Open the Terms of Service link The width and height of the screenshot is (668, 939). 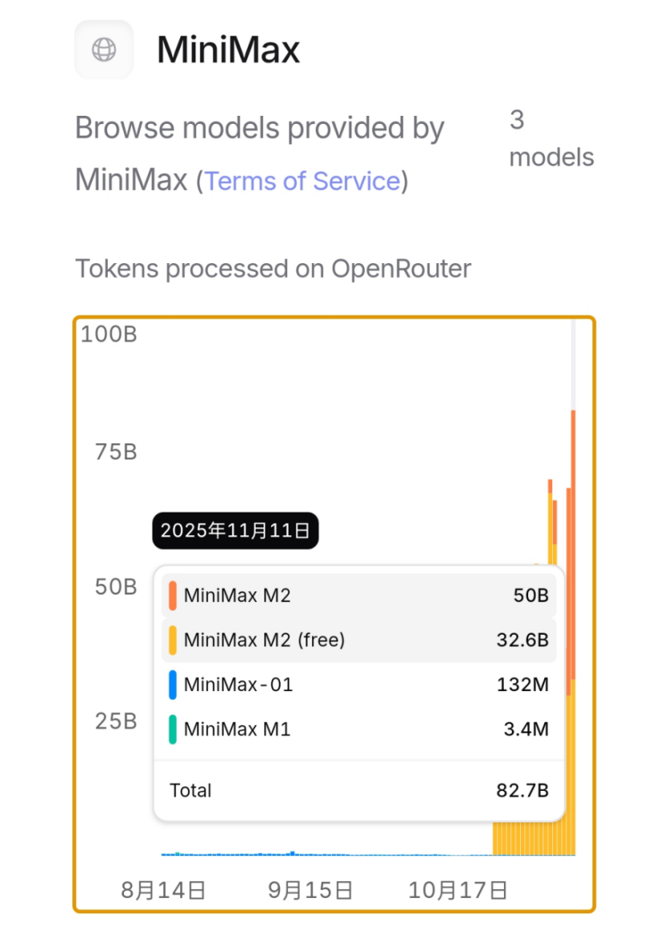tap(302, 180)
